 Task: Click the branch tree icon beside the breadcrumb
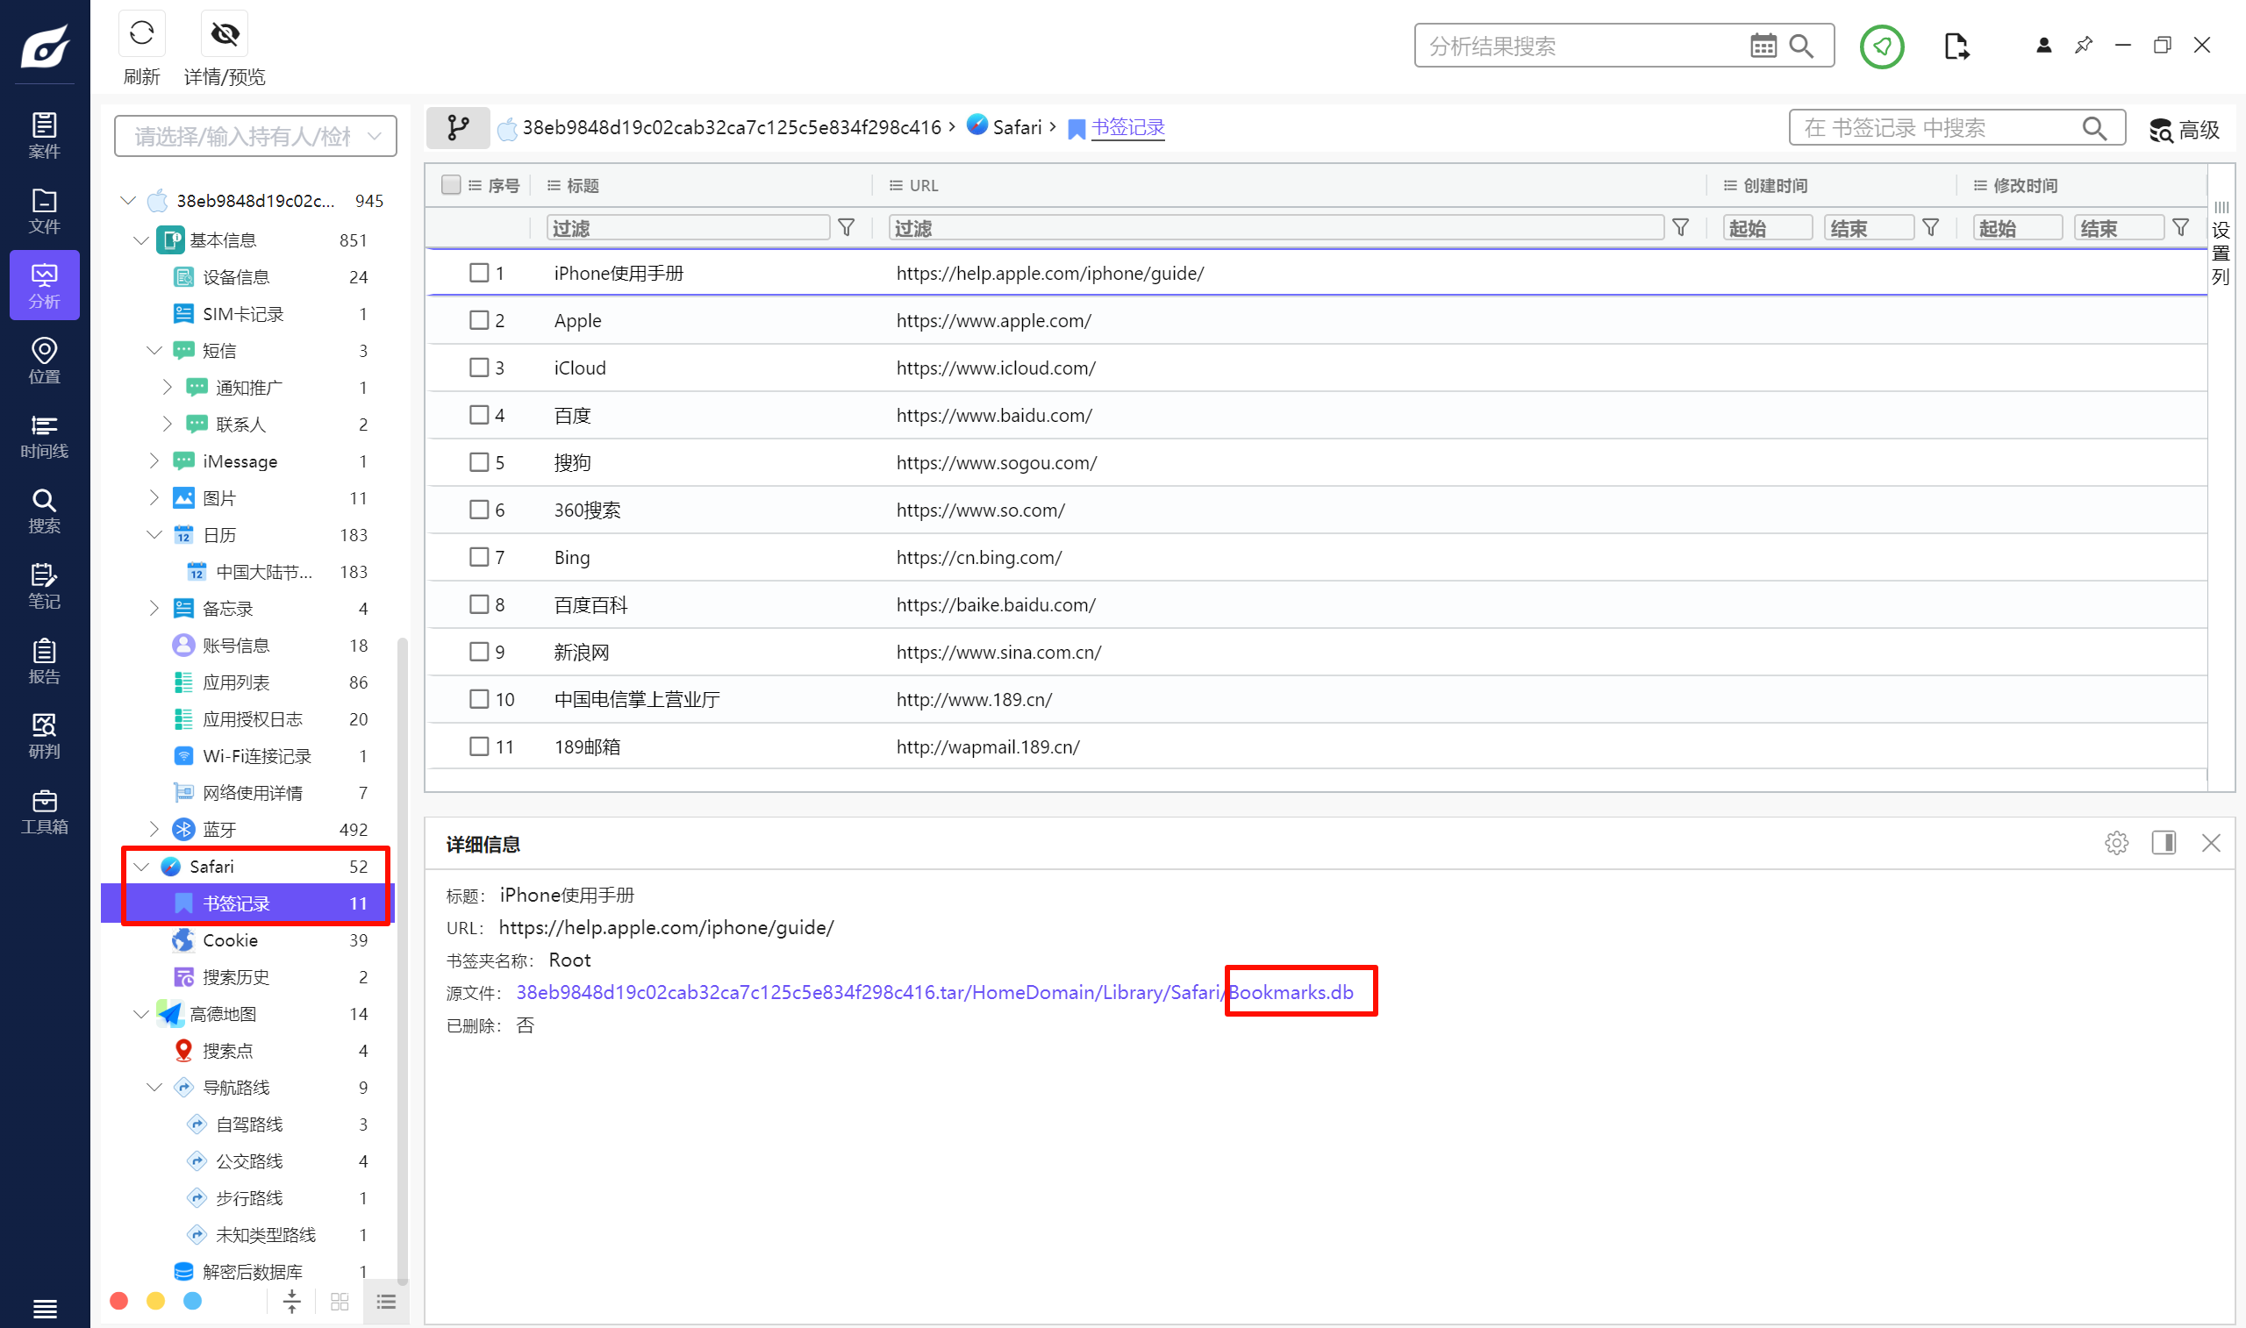coord(458,128)
